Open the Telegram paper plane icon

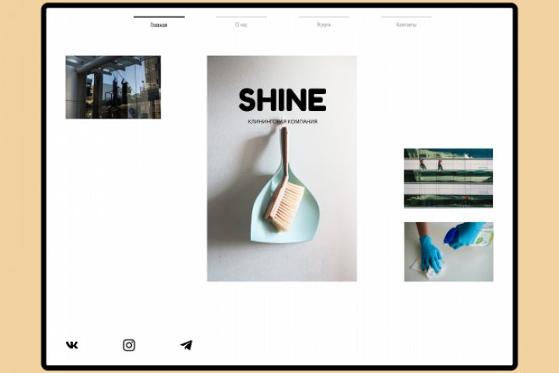(186, 345)
